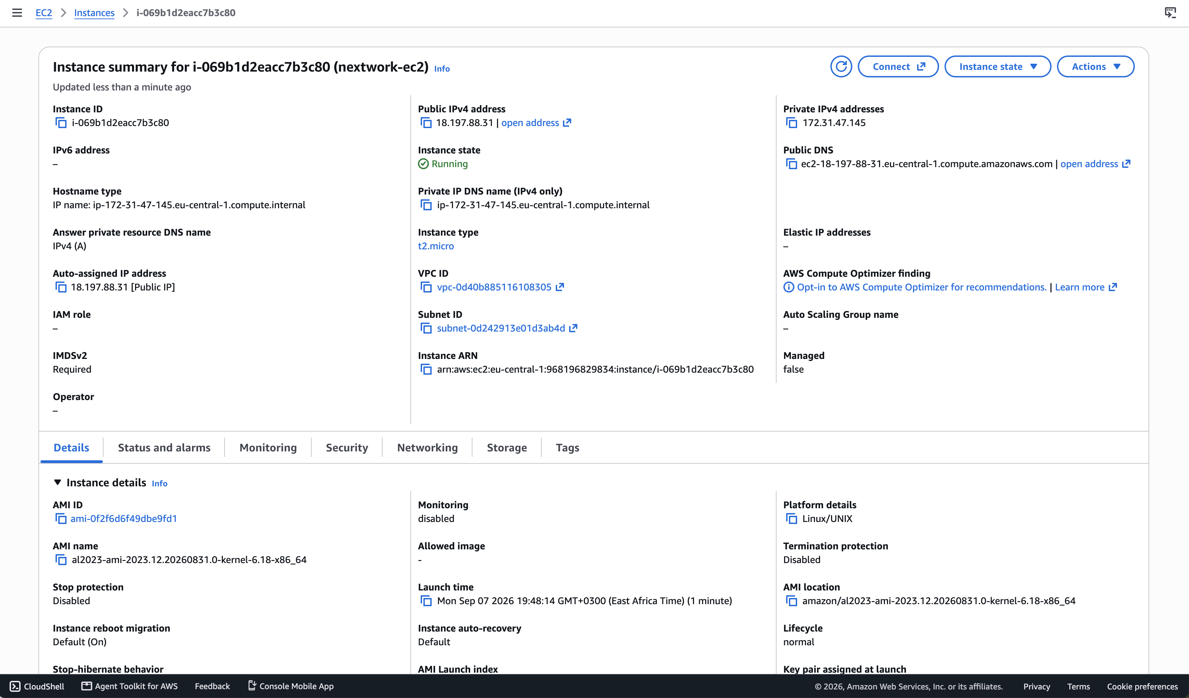Copy the Instance ARN
The width and height of the screenshot is (1189, 698).
(x=426, y=370)
